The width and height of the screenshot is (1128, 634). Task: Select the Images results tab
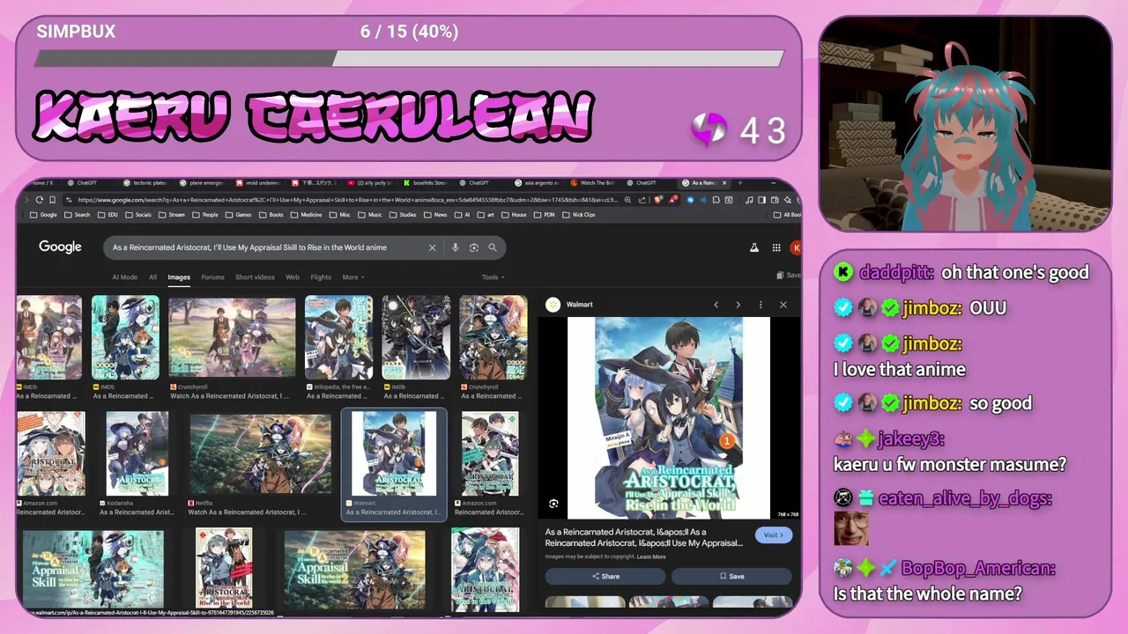click(179, 277)
